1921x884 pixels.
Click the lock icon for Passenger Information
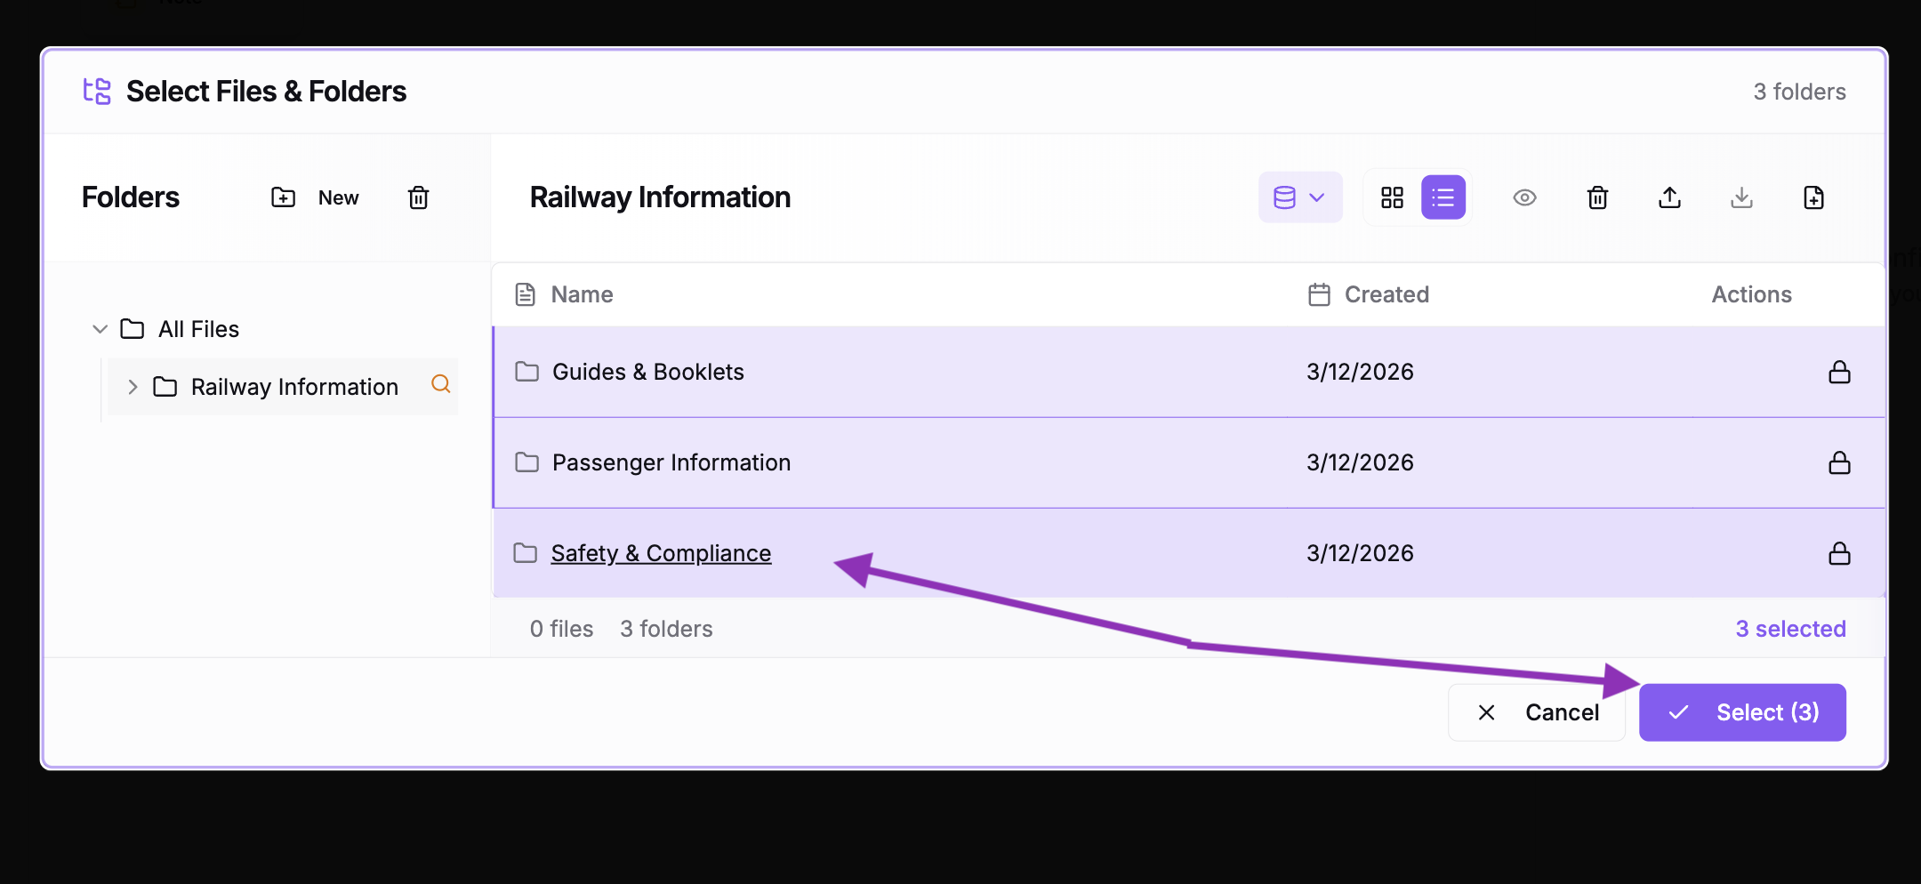1839,462
